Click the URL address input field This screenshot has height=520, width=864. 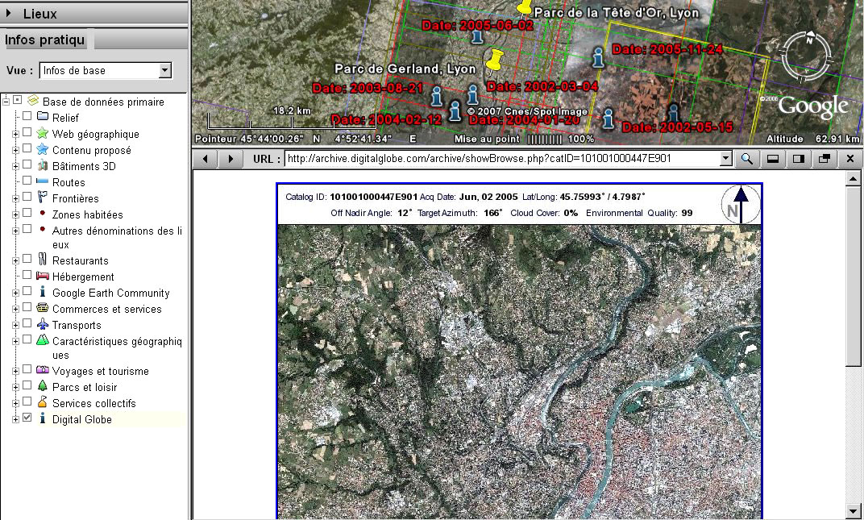point(500,159)
